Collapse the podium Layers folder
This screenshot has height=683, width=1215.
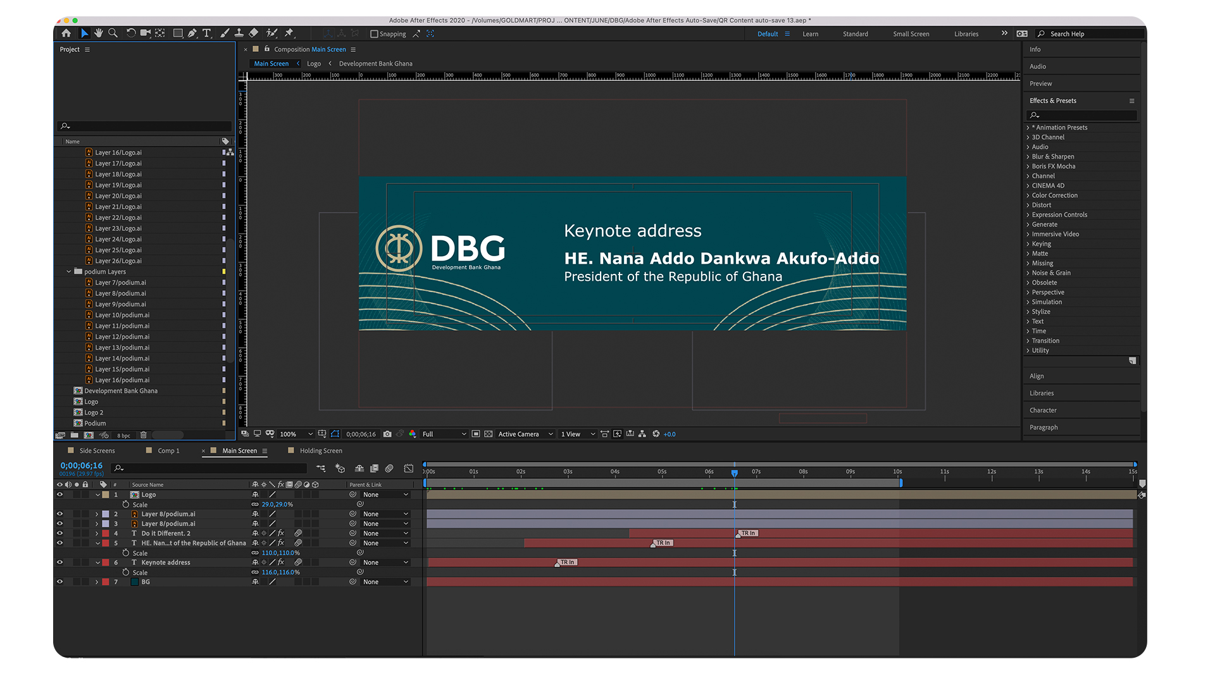click(69, 272)
